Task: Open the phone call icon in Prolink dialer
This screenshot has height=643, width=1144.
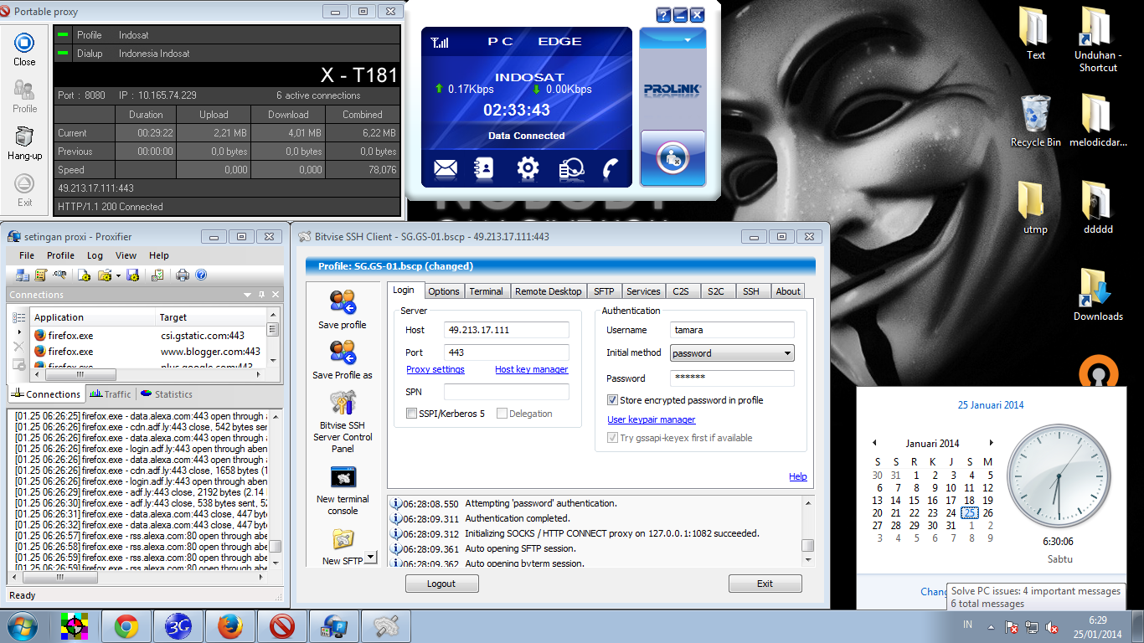Action: pos(610,168)
